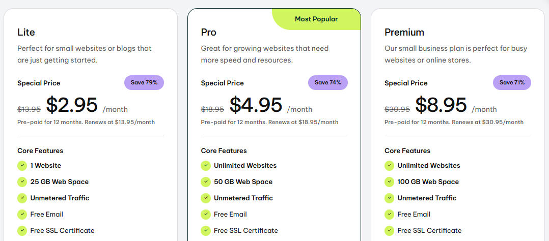Click Free Email in the Pro plan
549x241 pixels.
(x=230, y=215)
